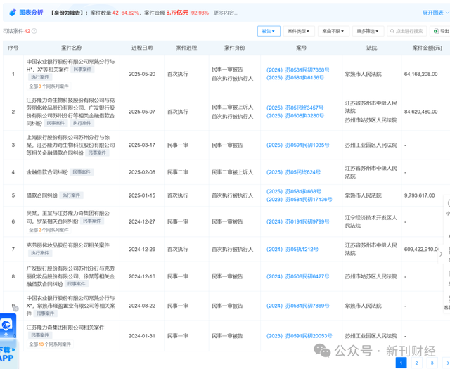The image size is (450, 369).
Task: Go to page 2
Action: pyautogui.click(x=416, y=363)
